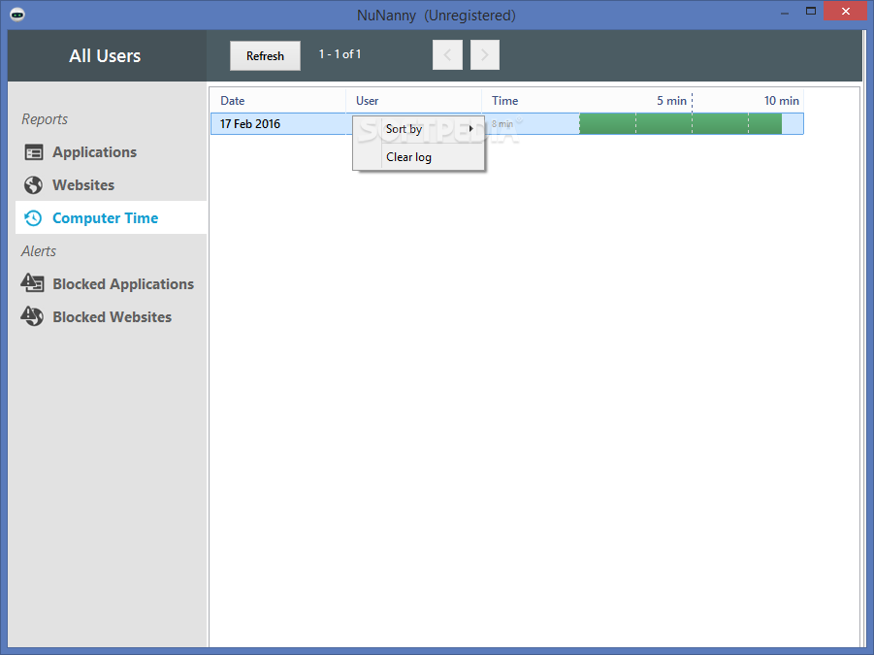Go to previous page arrow
Viewport: 874px width, 655px height.
click(447, 54)
